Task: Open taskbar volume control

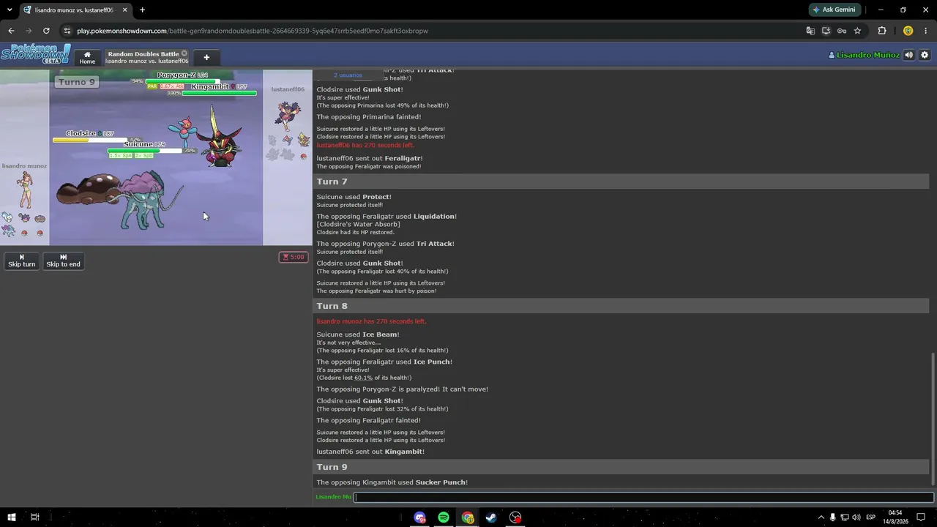Action: (856, 517)
